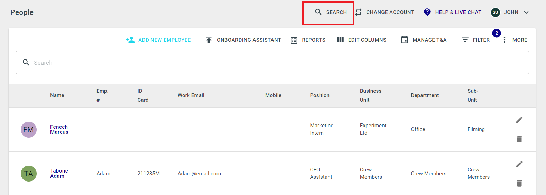Open the Filter options
Screen dimensions: 546x195
tap(476, 40)
